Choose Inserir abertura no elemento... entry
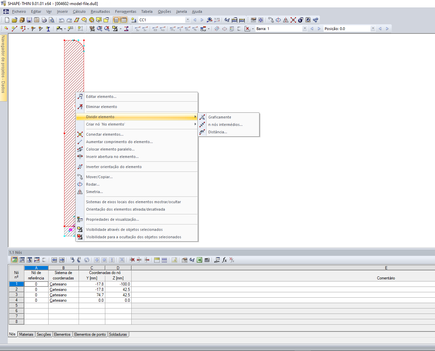The image size is (435, 351). [x=137, y=157]
